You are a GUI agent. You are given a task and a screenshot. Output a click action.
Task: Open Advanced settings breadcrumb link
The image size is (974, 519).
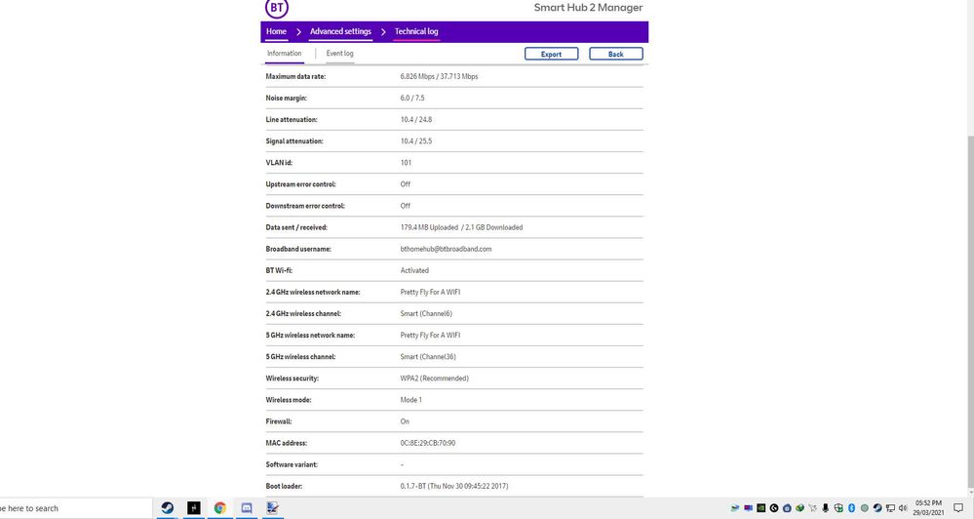click(340, 31)
